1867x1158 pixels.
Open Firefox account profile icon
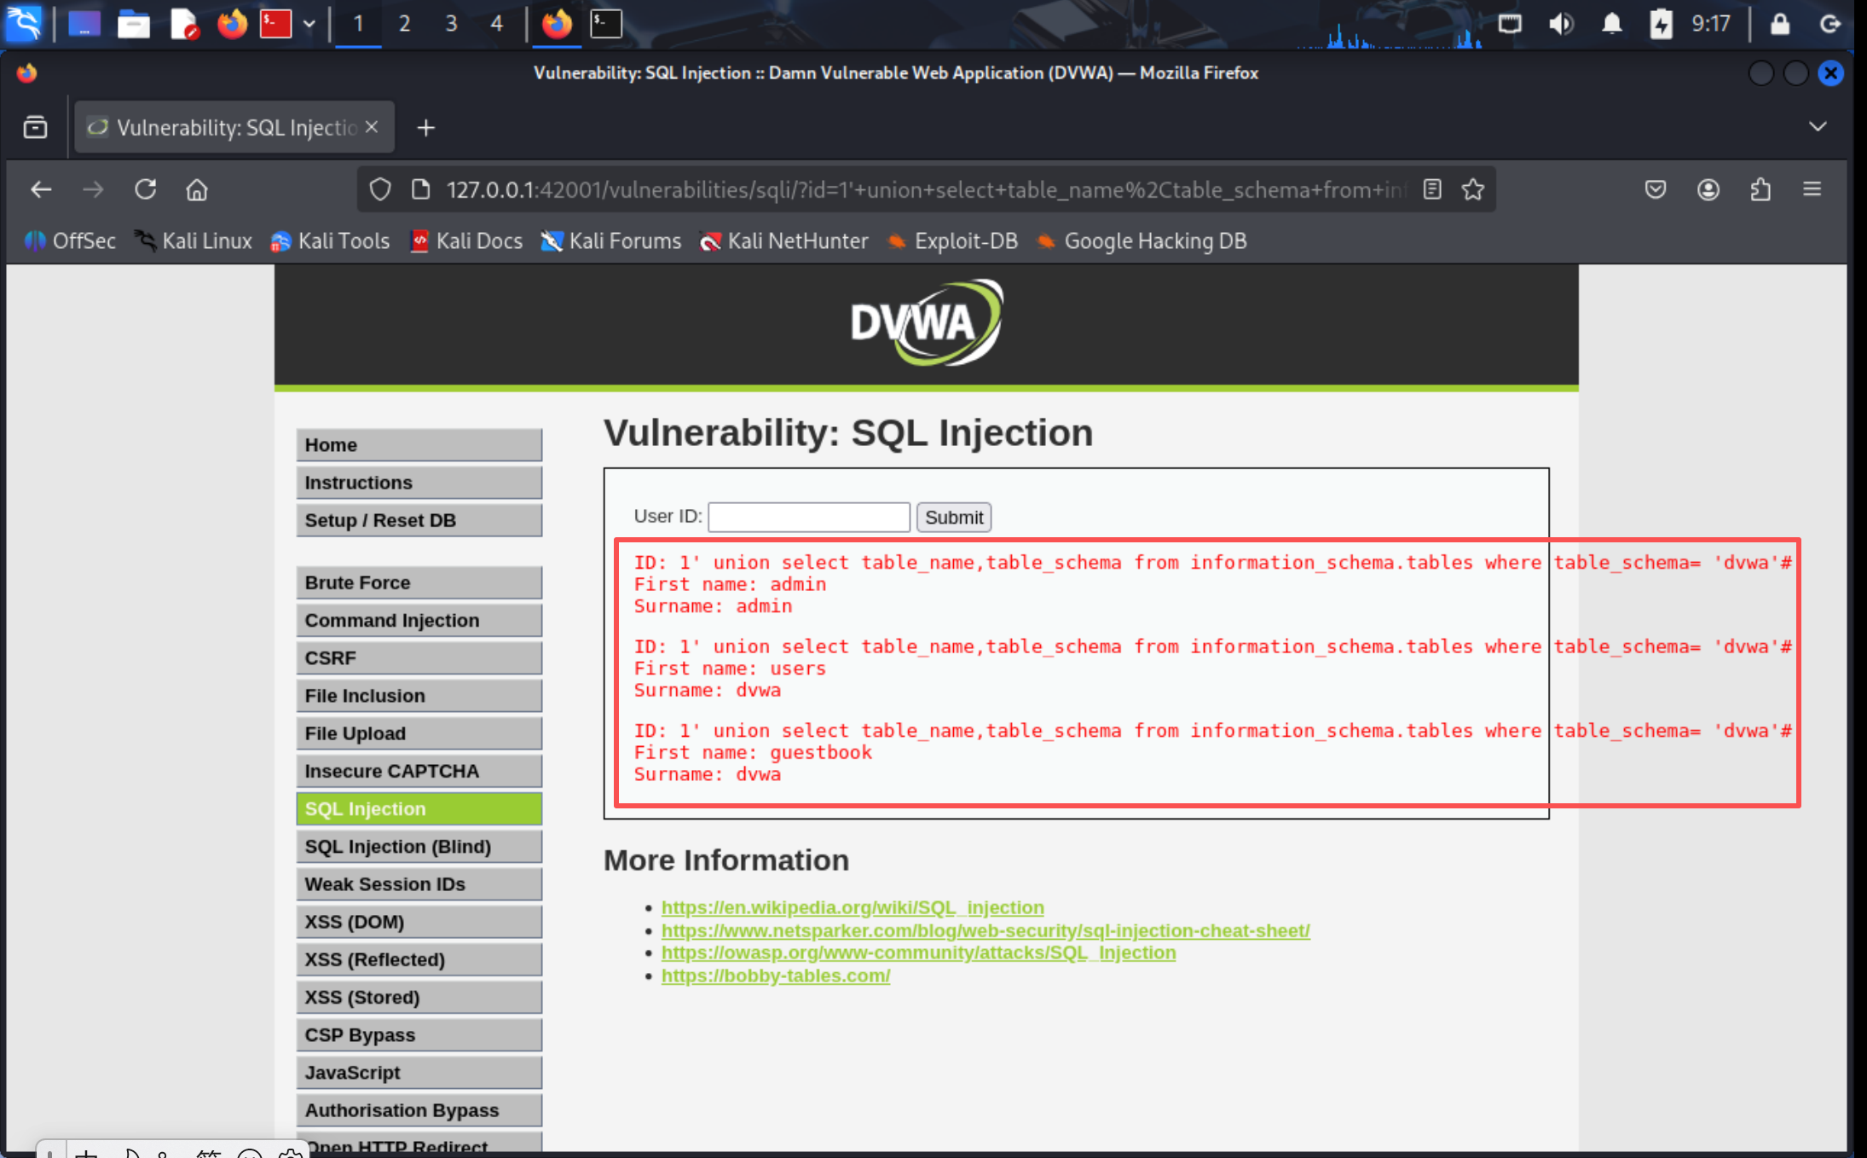[x=1708, y=189]
